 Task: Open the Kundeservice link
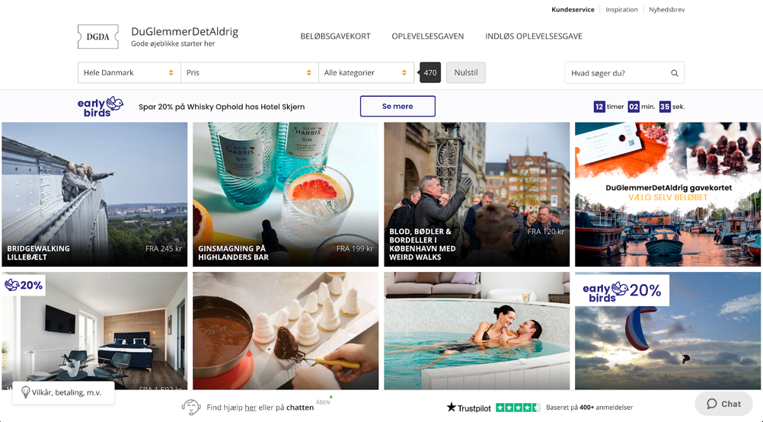point(573,10)
